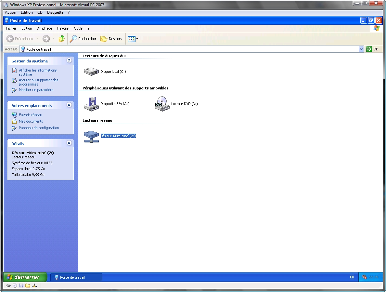Open Favoris réseau link
The width and height of the screenshot is (386, 292).
(x=31, y=115)
